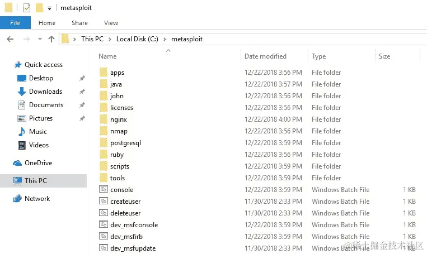Select the john folder icon
This screenshot has width=427, height=254.
(x=104, y=95)
